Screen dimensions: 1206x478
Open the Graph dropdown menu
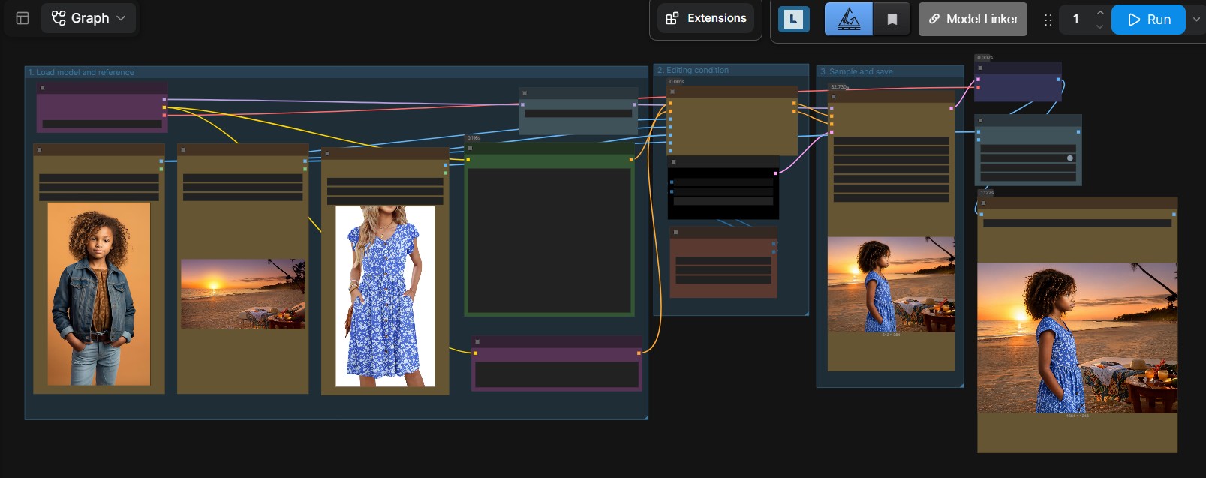(x=89, y=18)
